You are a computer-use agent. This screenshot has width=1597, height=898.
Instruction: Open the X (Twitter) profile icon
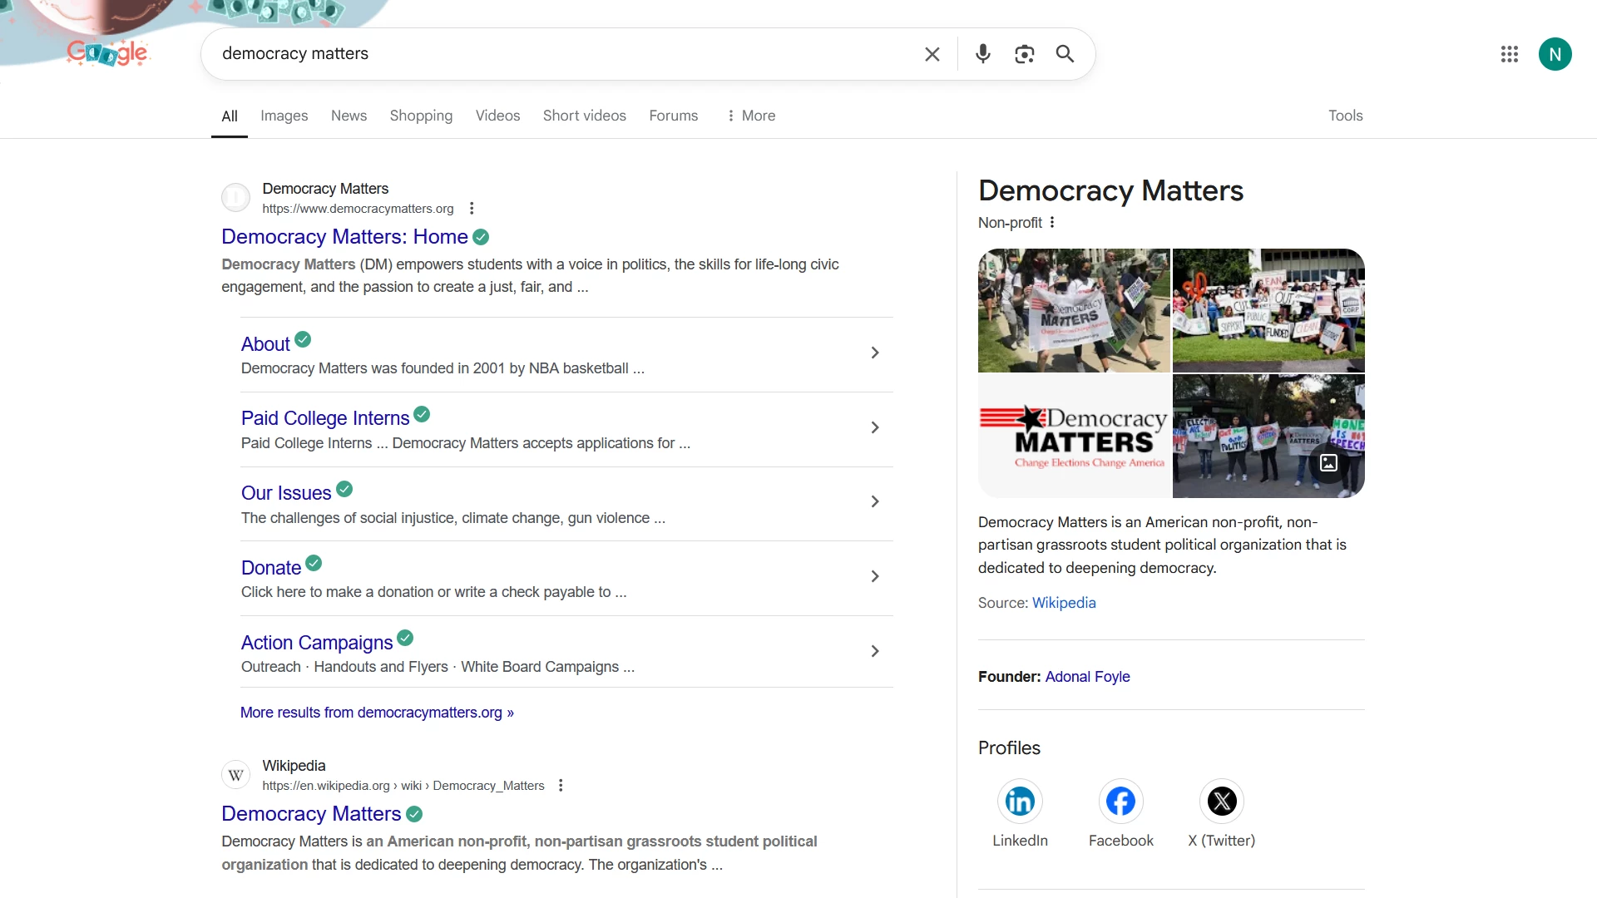click(x=1221, y=802)
